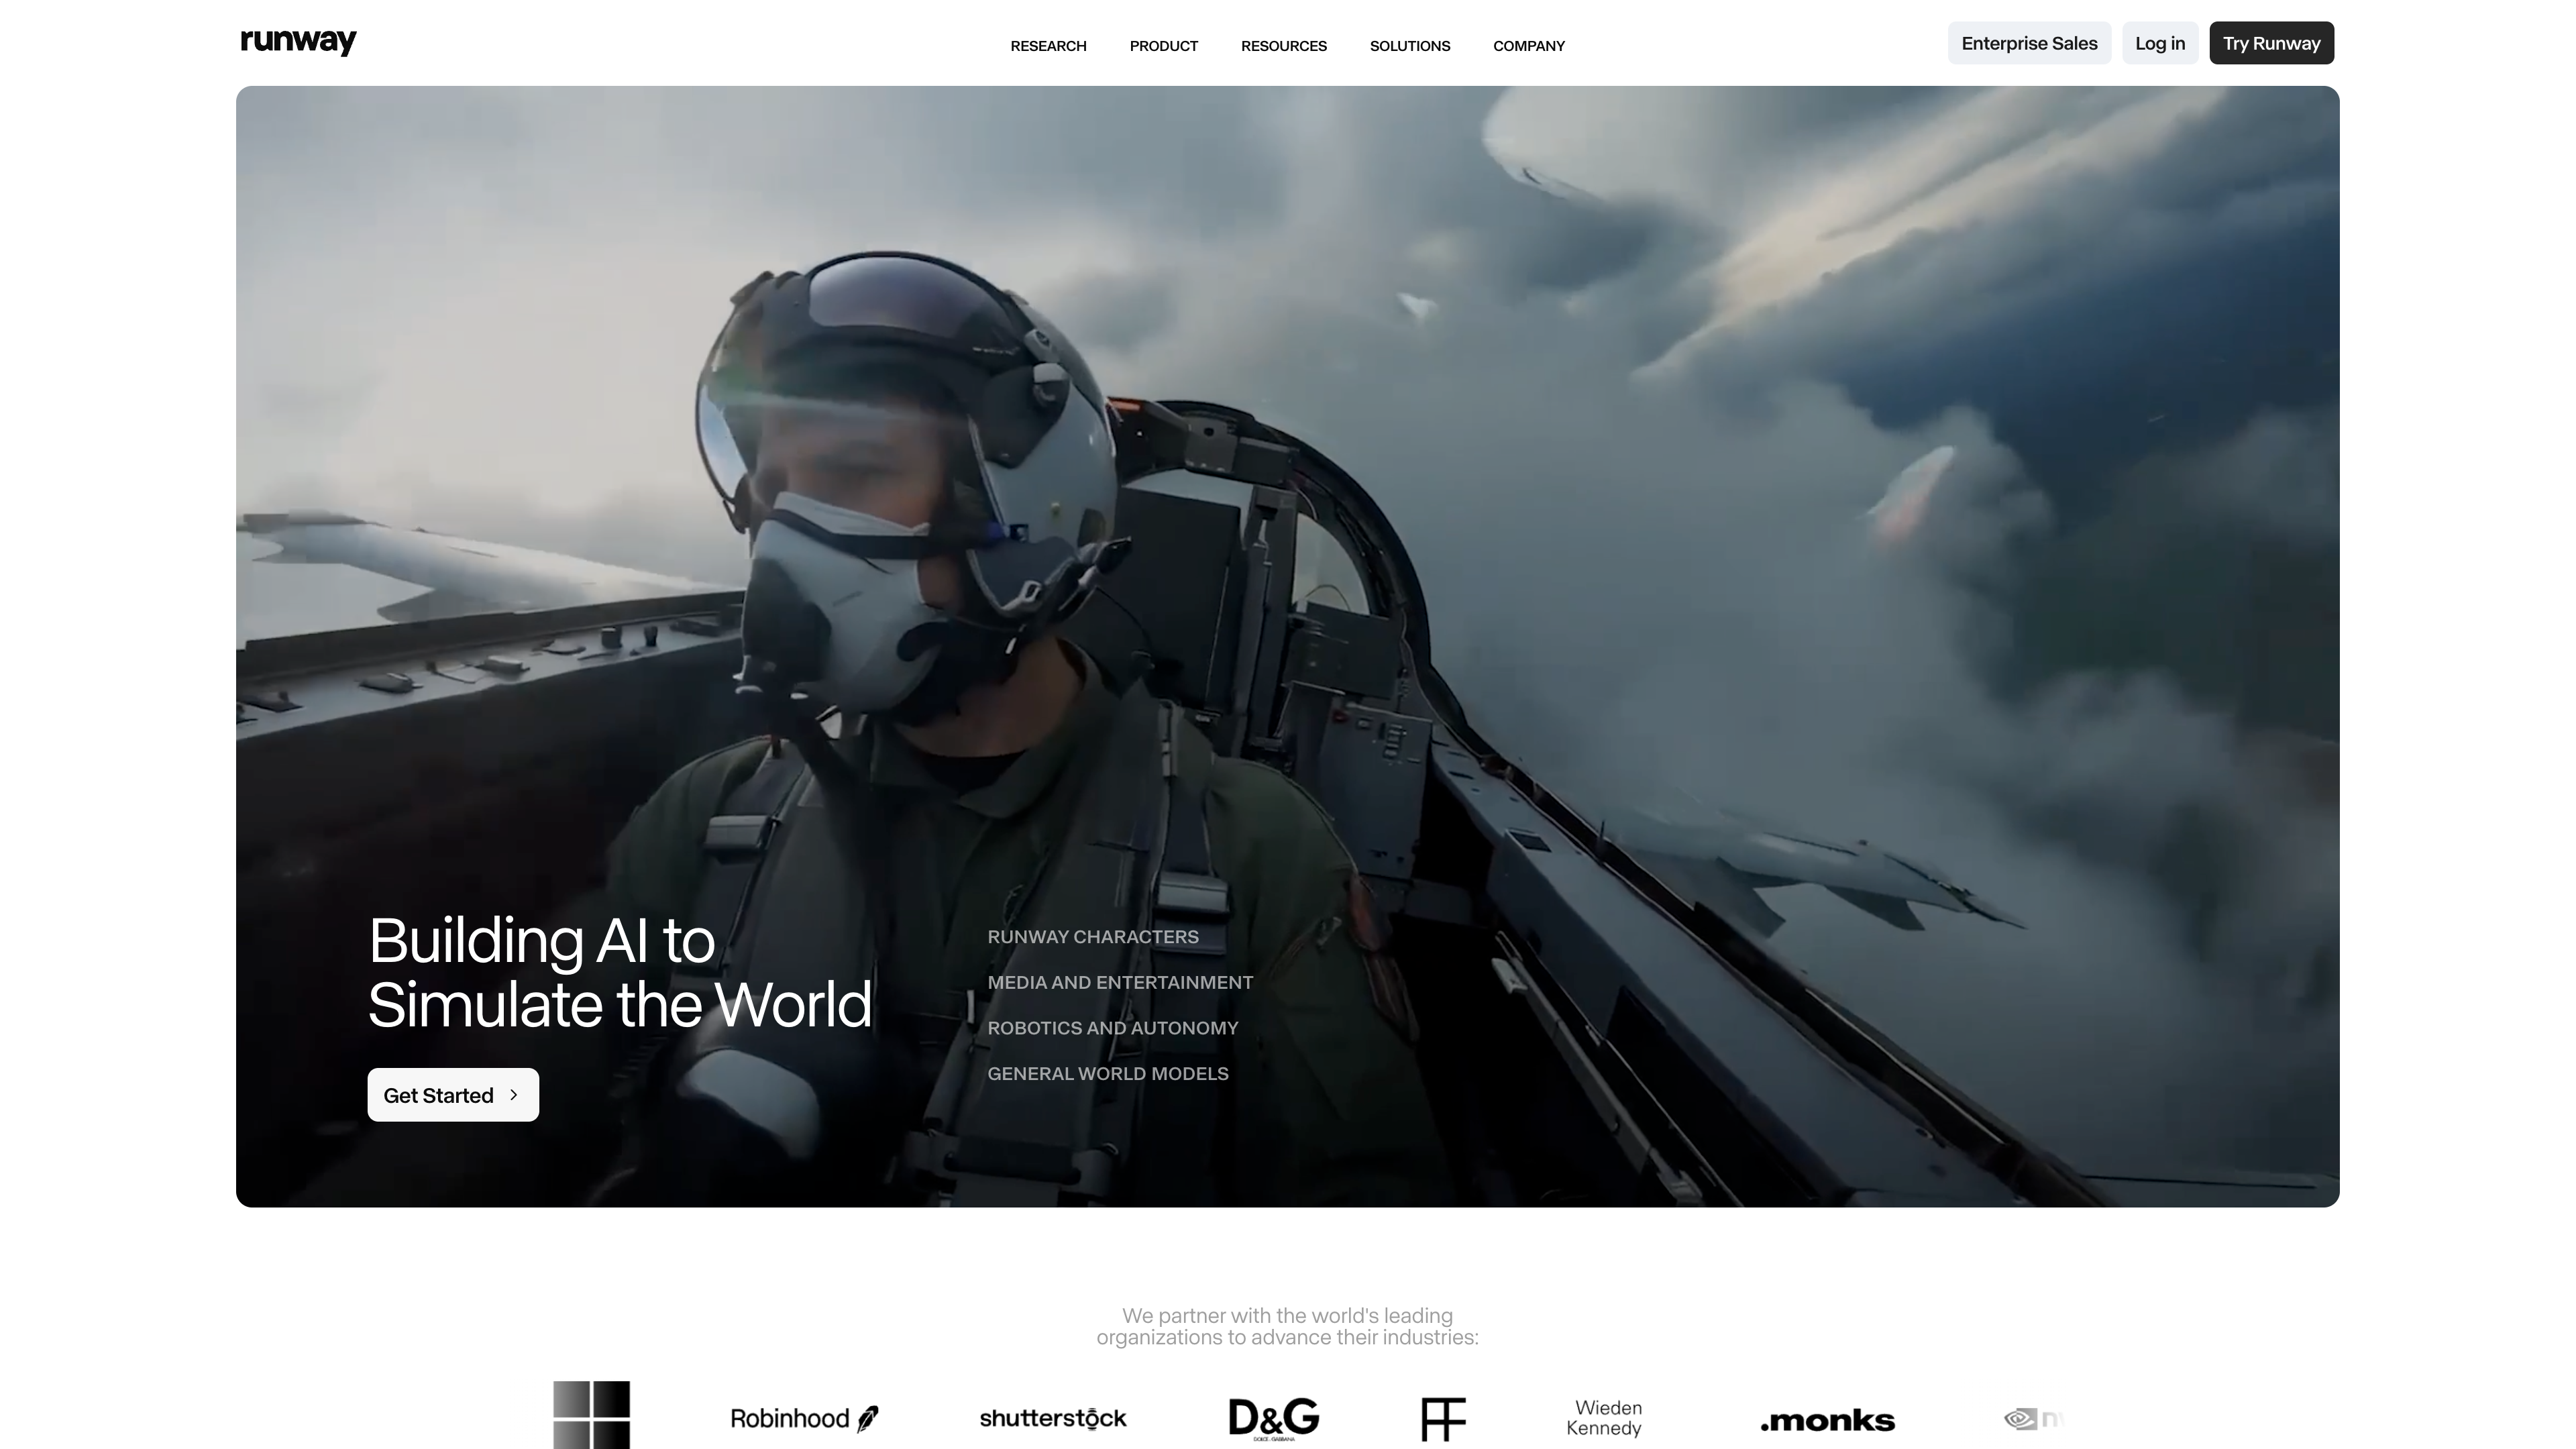The width and height of the screenshot is (2576, 1449).
Task: Click the Robinhood feather logo
Action: [x=804, y=1418]
